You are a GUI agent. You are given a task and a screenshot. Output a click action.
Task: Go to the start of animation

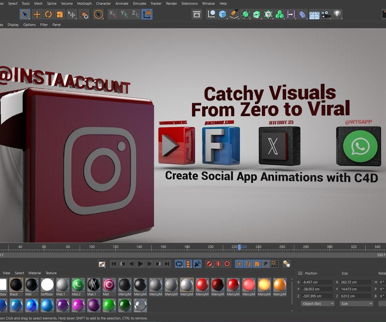(x=114, y=264)
